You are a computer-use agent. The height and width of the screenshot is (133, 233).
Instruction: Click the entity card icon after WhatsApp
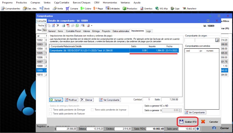pos(83,26)
